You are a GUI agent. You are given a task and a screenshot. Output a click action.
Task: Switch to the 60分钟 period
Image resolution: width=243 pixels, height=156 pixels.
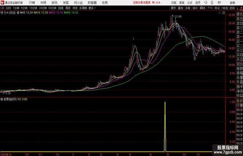click(52, 8)
